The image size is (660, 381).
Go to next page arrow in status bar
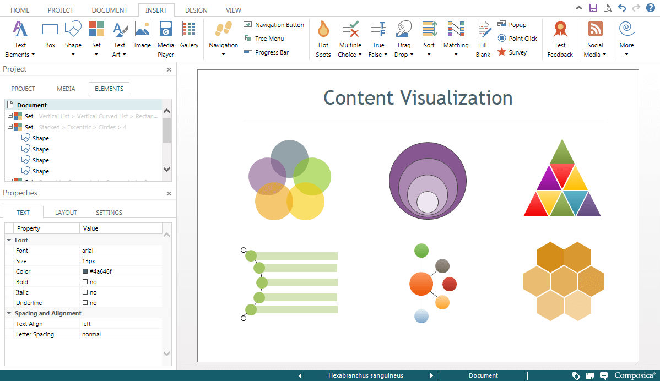pos(431,375)
